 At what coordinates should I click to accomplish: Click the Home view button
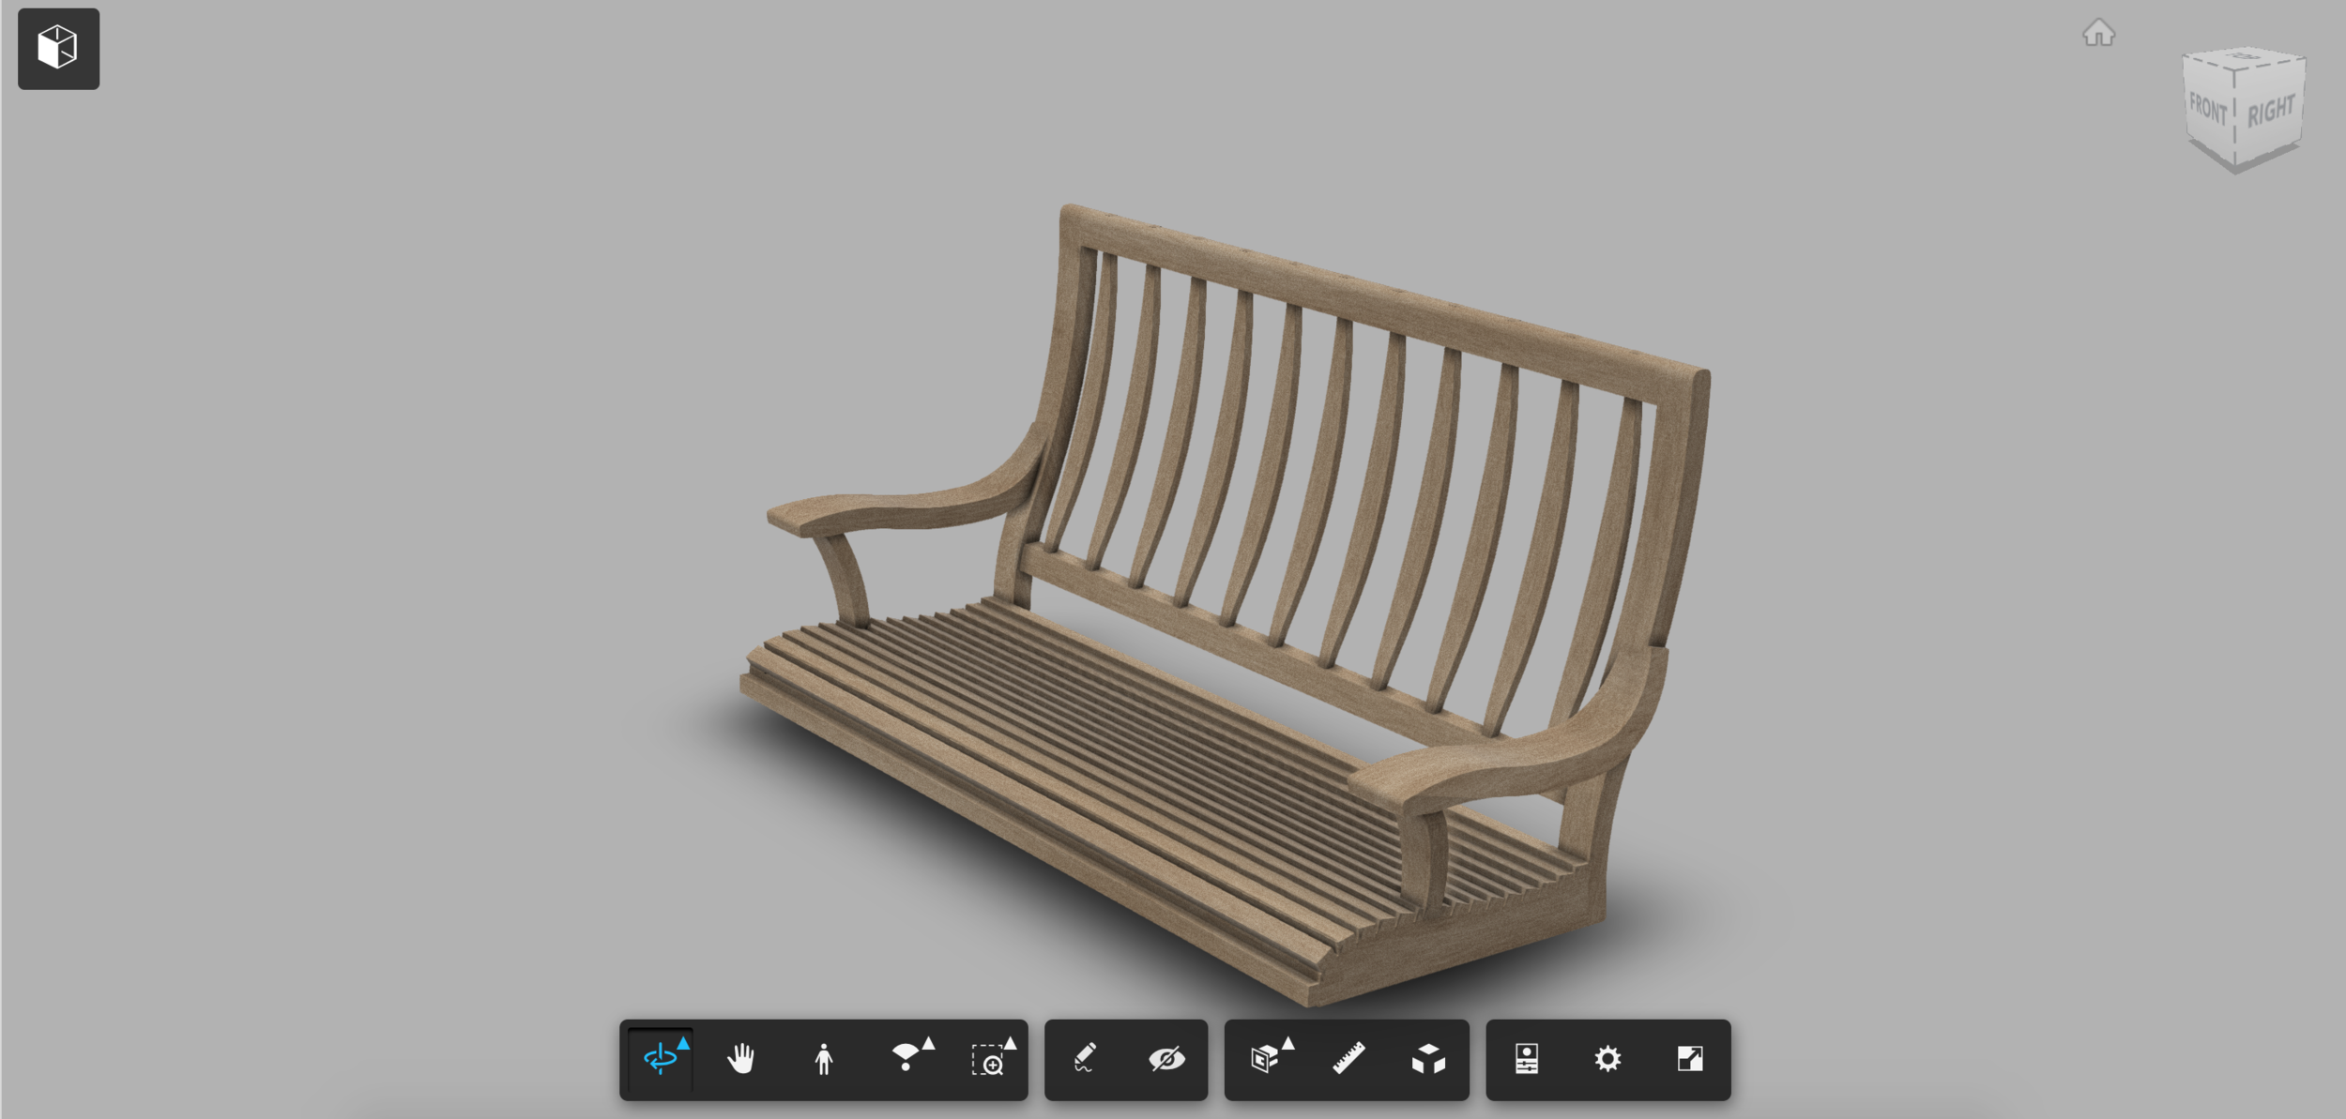click(2098, 34)
